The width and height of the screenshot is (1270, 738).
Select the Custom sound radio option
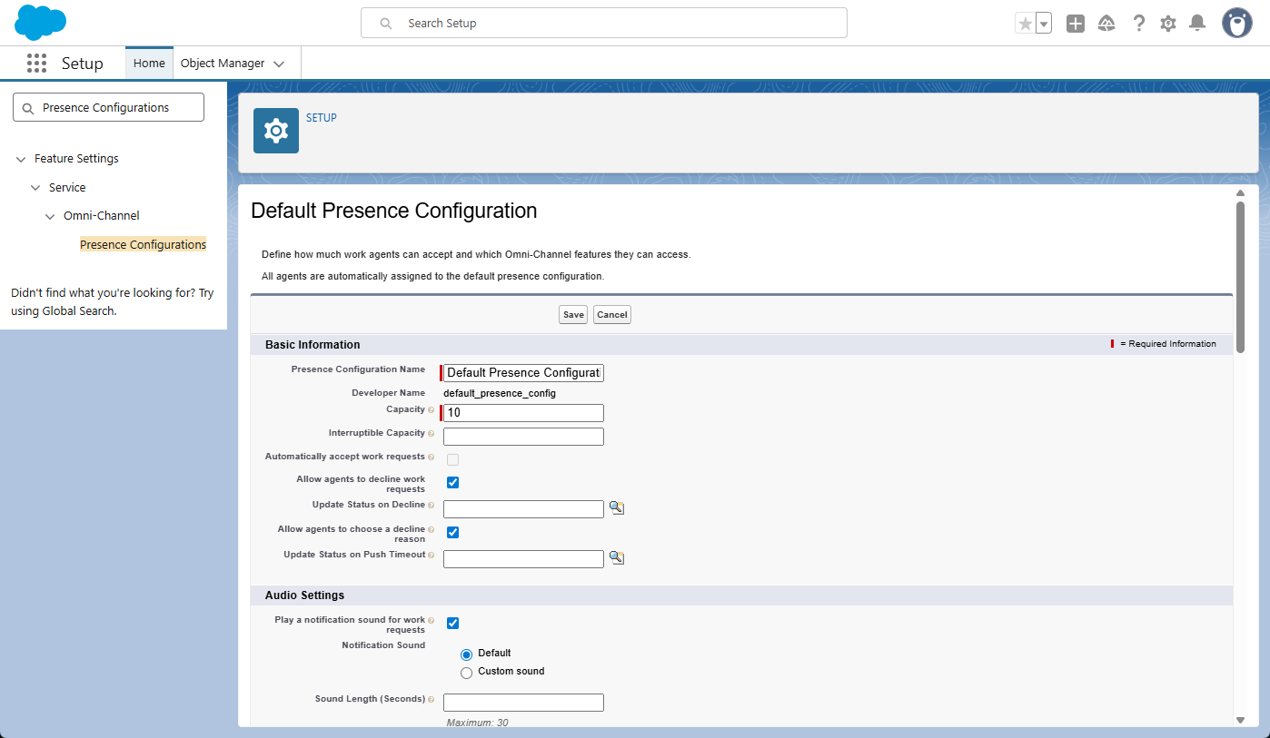pos(467,673)
